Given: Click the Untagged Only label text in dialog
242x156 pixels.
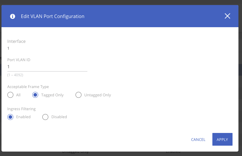Looking at the screenshot, I should [x=97, y=95].
